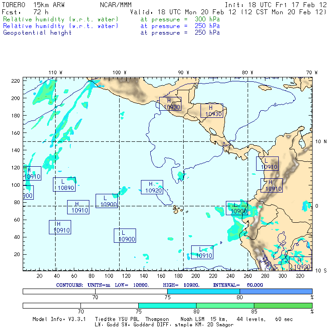The width and height of the screenshot is (329, 329).
Task: Click the blue 80% swatch in upper colorbar
Action: tap(276, 291)
